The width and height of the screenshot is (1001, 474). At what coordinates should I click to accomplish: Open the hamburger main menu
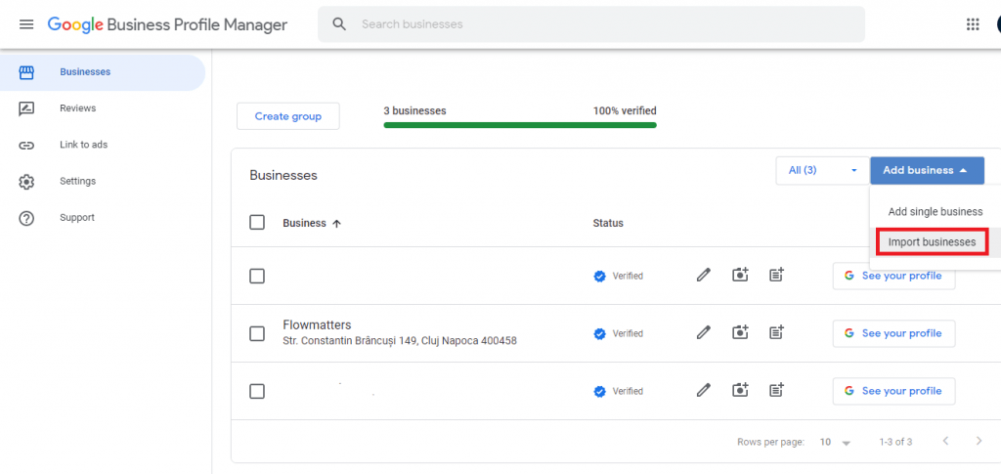(x=26, y=24)
